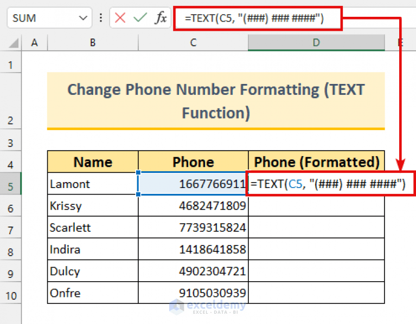Screen dimensions: 416x324
Task: Select row 10 header
Action: pos(11,293)
